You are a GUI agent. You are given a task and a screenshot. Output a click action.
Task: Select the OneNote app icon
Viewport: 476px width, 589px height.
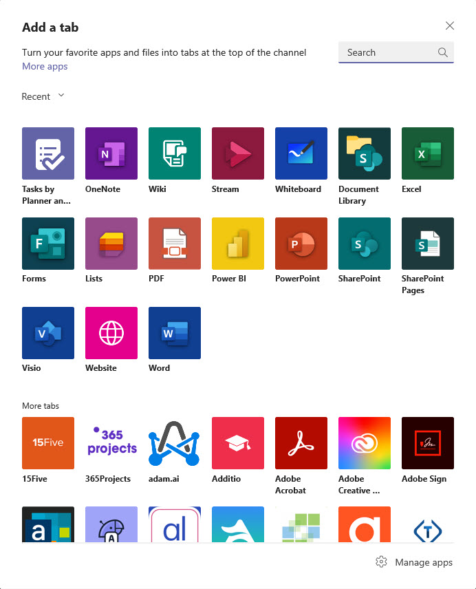(x=111, y=153)
